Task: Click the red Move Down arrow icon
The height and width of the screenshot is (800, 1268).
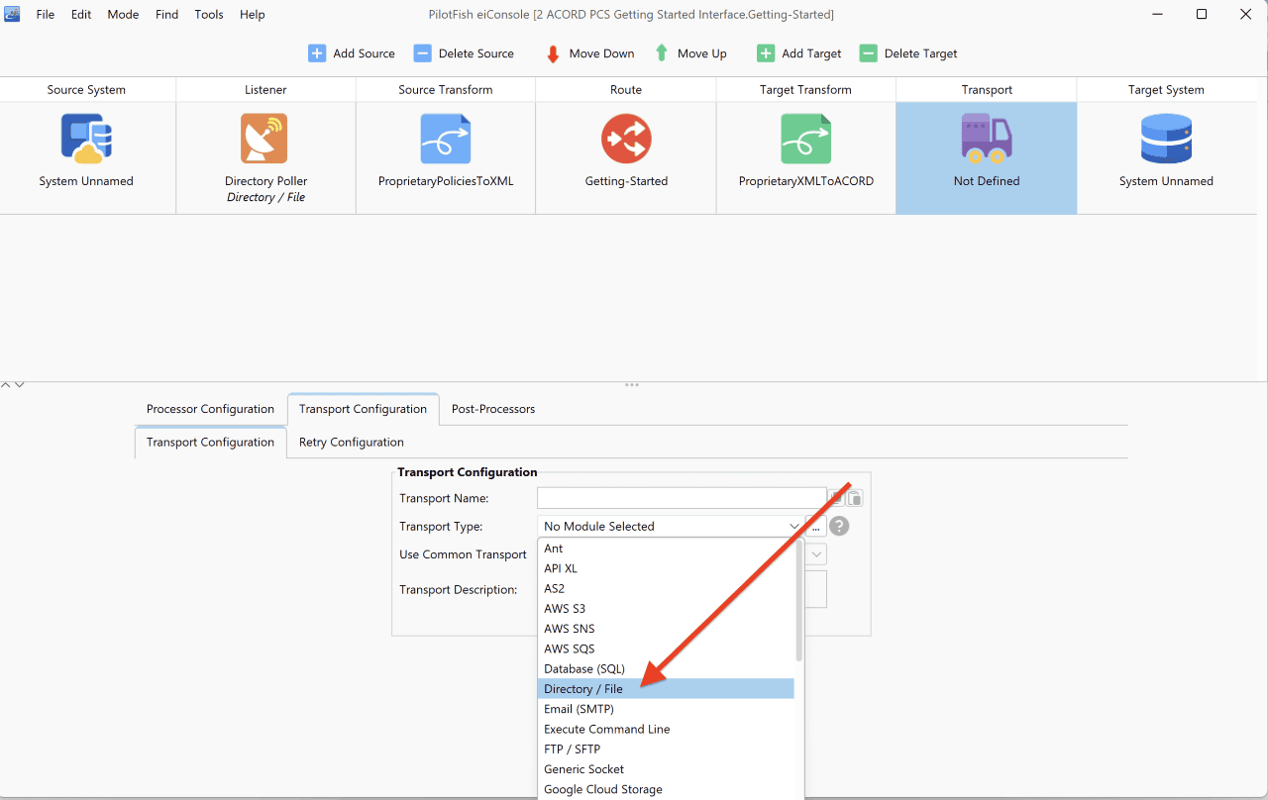Action: (553, 53)
